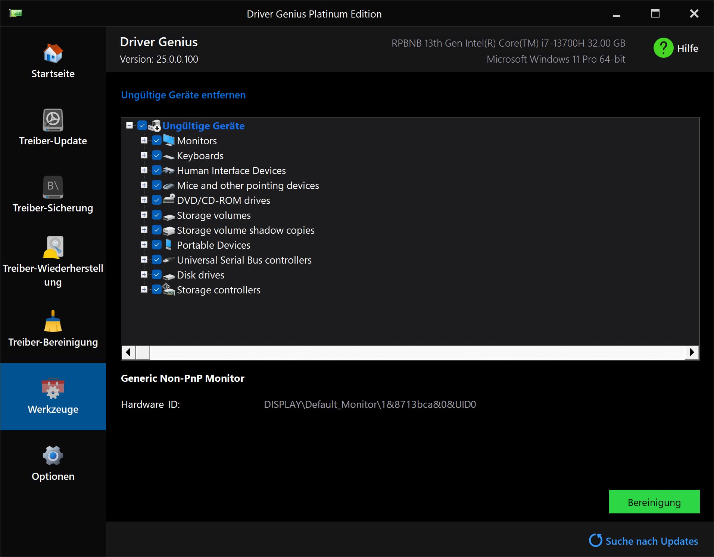The image size is (714, 557).
Task: Switch to Treiber-Sicherung label
Action: point(53,208)
